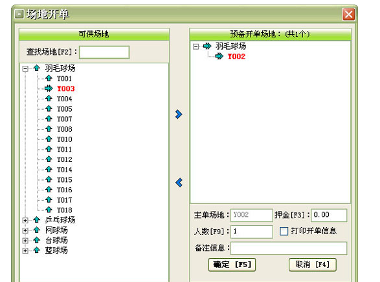Expand the 乒乓球场 node
380x282 pixels.
25,221
